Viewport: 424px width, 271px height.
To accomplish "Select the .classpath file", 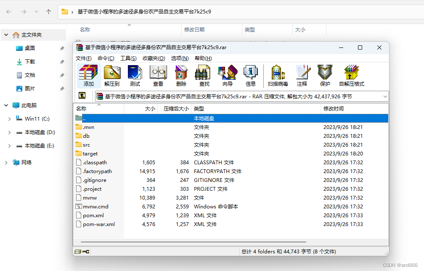I will [x=231, y=162].
